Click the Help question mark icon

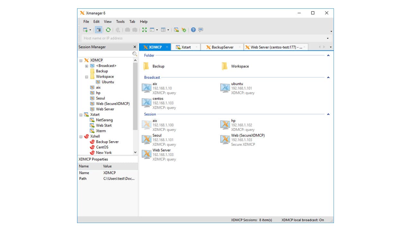193,30
